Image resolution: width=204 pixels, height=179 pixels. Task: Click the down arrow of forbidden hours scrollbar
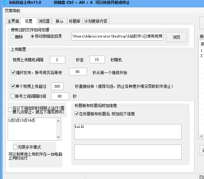pos(59,137)
